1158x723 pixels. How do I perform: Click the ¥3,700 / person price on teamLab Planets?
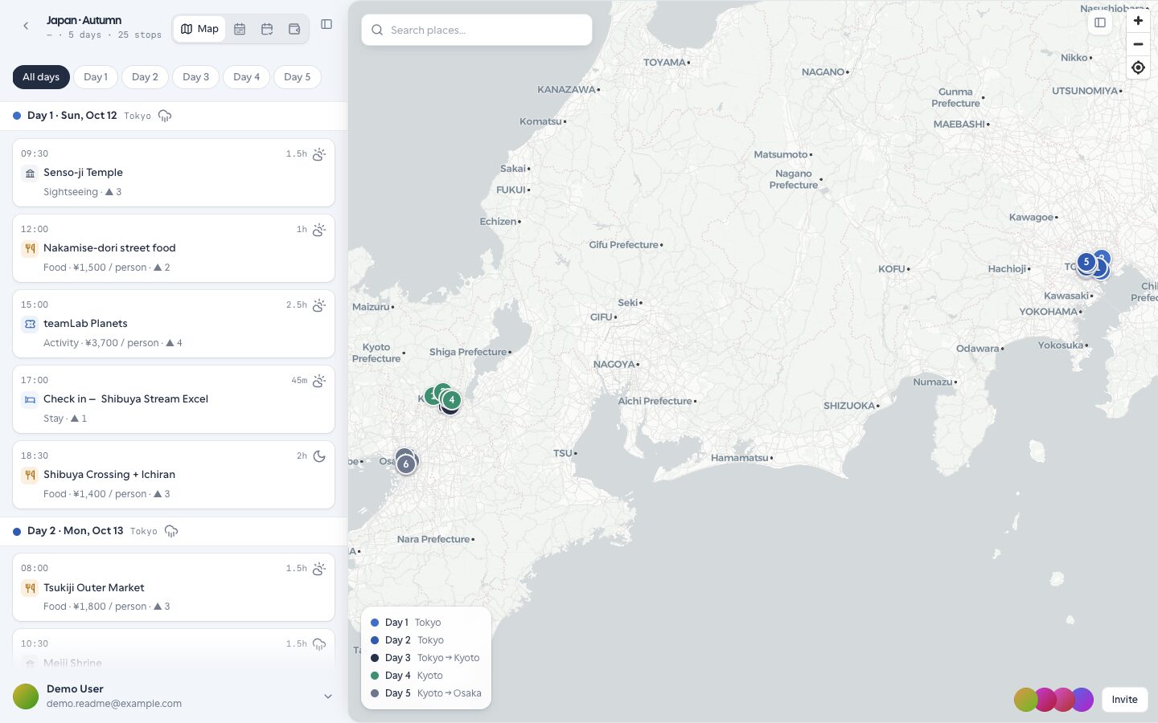tap(122, 343)
